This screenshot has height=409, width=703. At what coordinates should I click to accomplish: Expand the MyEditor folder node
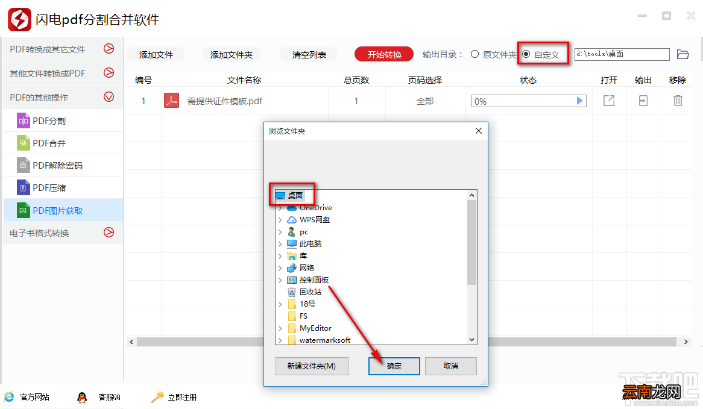pos(280,328)
